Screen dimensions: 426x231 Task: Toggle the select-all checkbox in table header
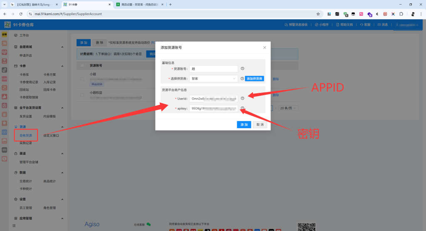(82, 65)
